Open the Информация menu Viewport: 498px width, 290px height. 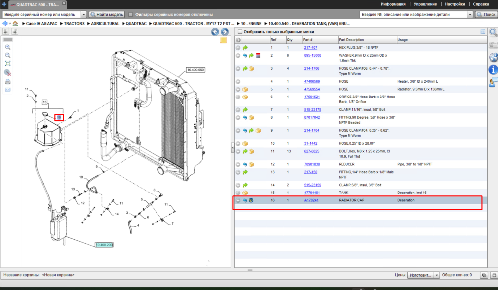coord(393,4)
